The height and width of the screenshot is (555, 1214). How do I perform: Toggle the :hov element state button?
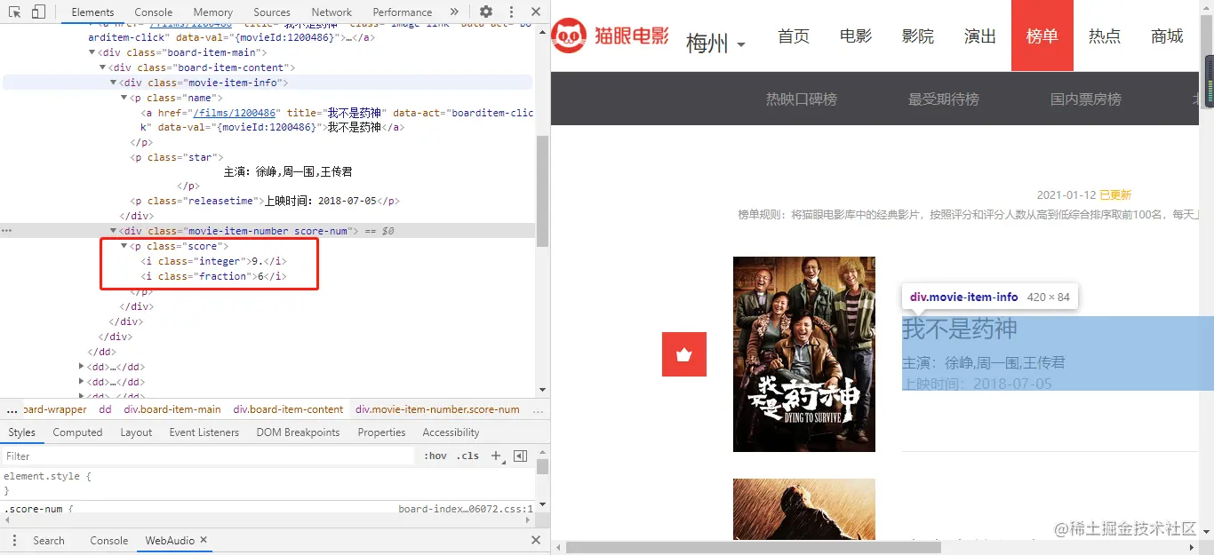(435, 456)
